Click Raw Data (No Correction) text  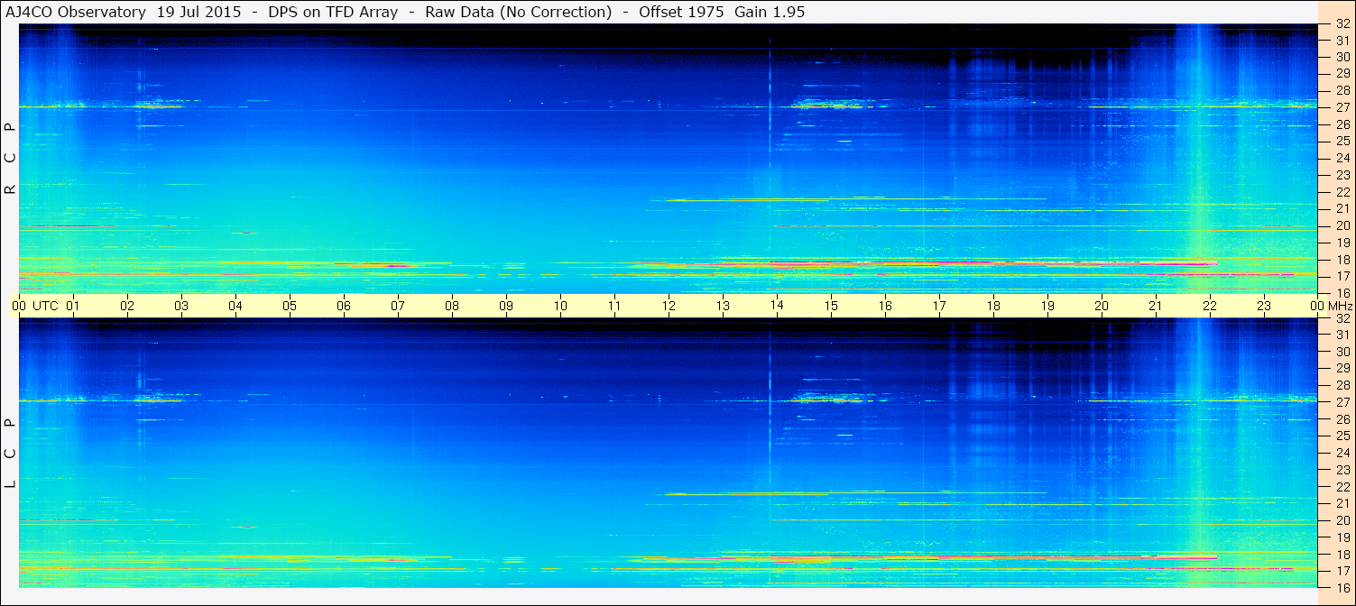pyautogui.click(x=518, y=12)
